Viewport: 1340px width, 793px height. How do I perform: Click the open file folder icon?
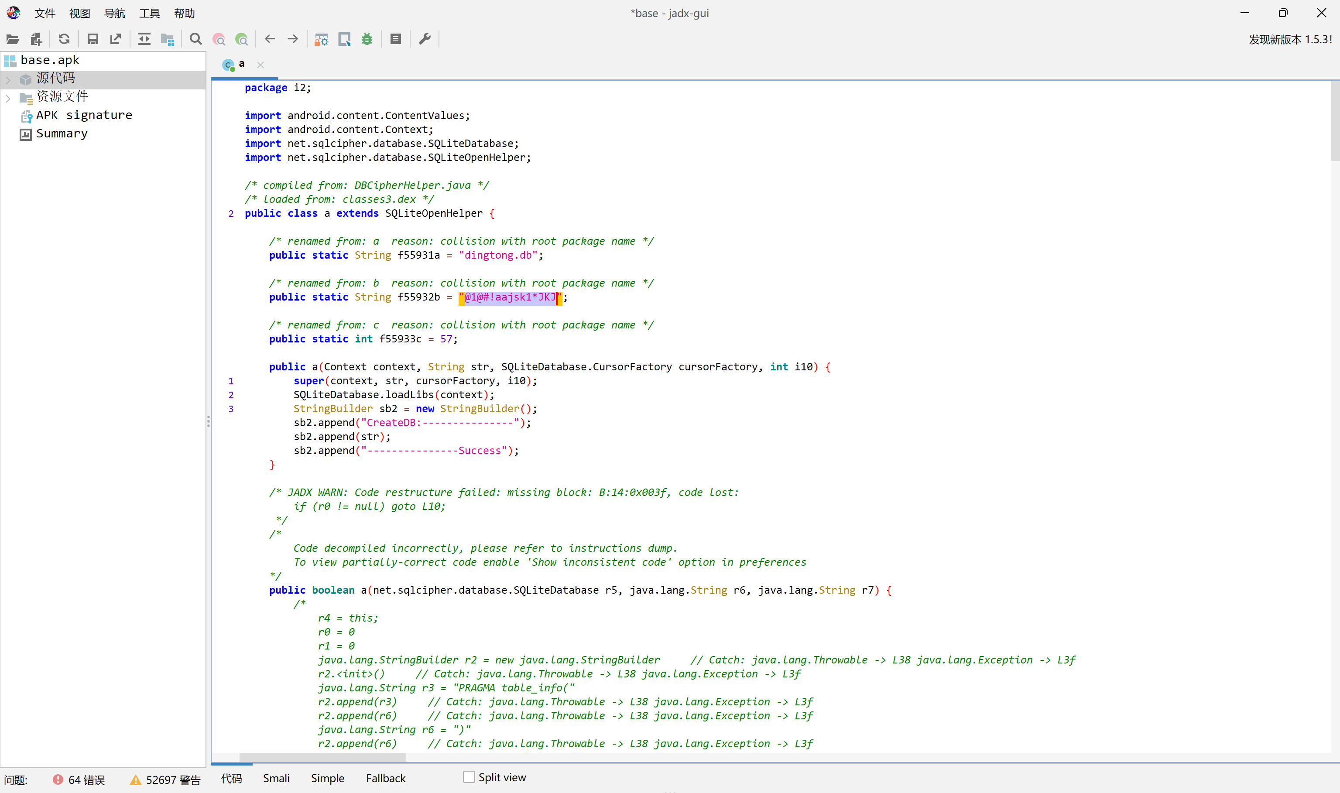click(x=13, y=39)
